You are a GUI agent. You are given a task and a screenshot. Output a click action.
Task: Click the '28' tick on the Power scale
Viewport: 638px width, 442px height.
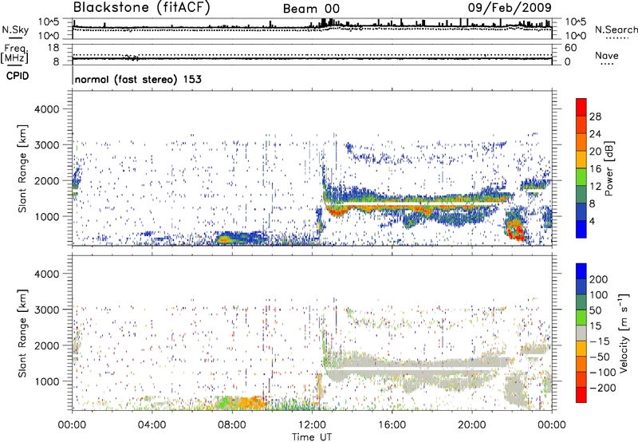(x=595, y=116)
